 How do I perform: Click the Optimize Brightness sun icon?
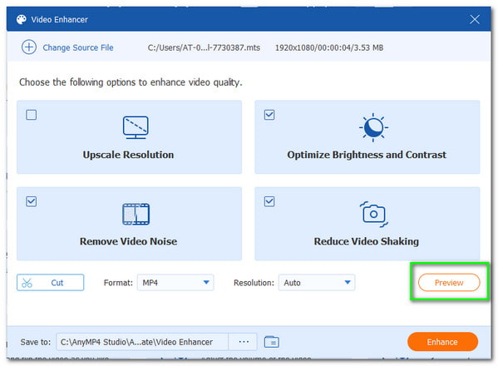click(x=373, y=127)
